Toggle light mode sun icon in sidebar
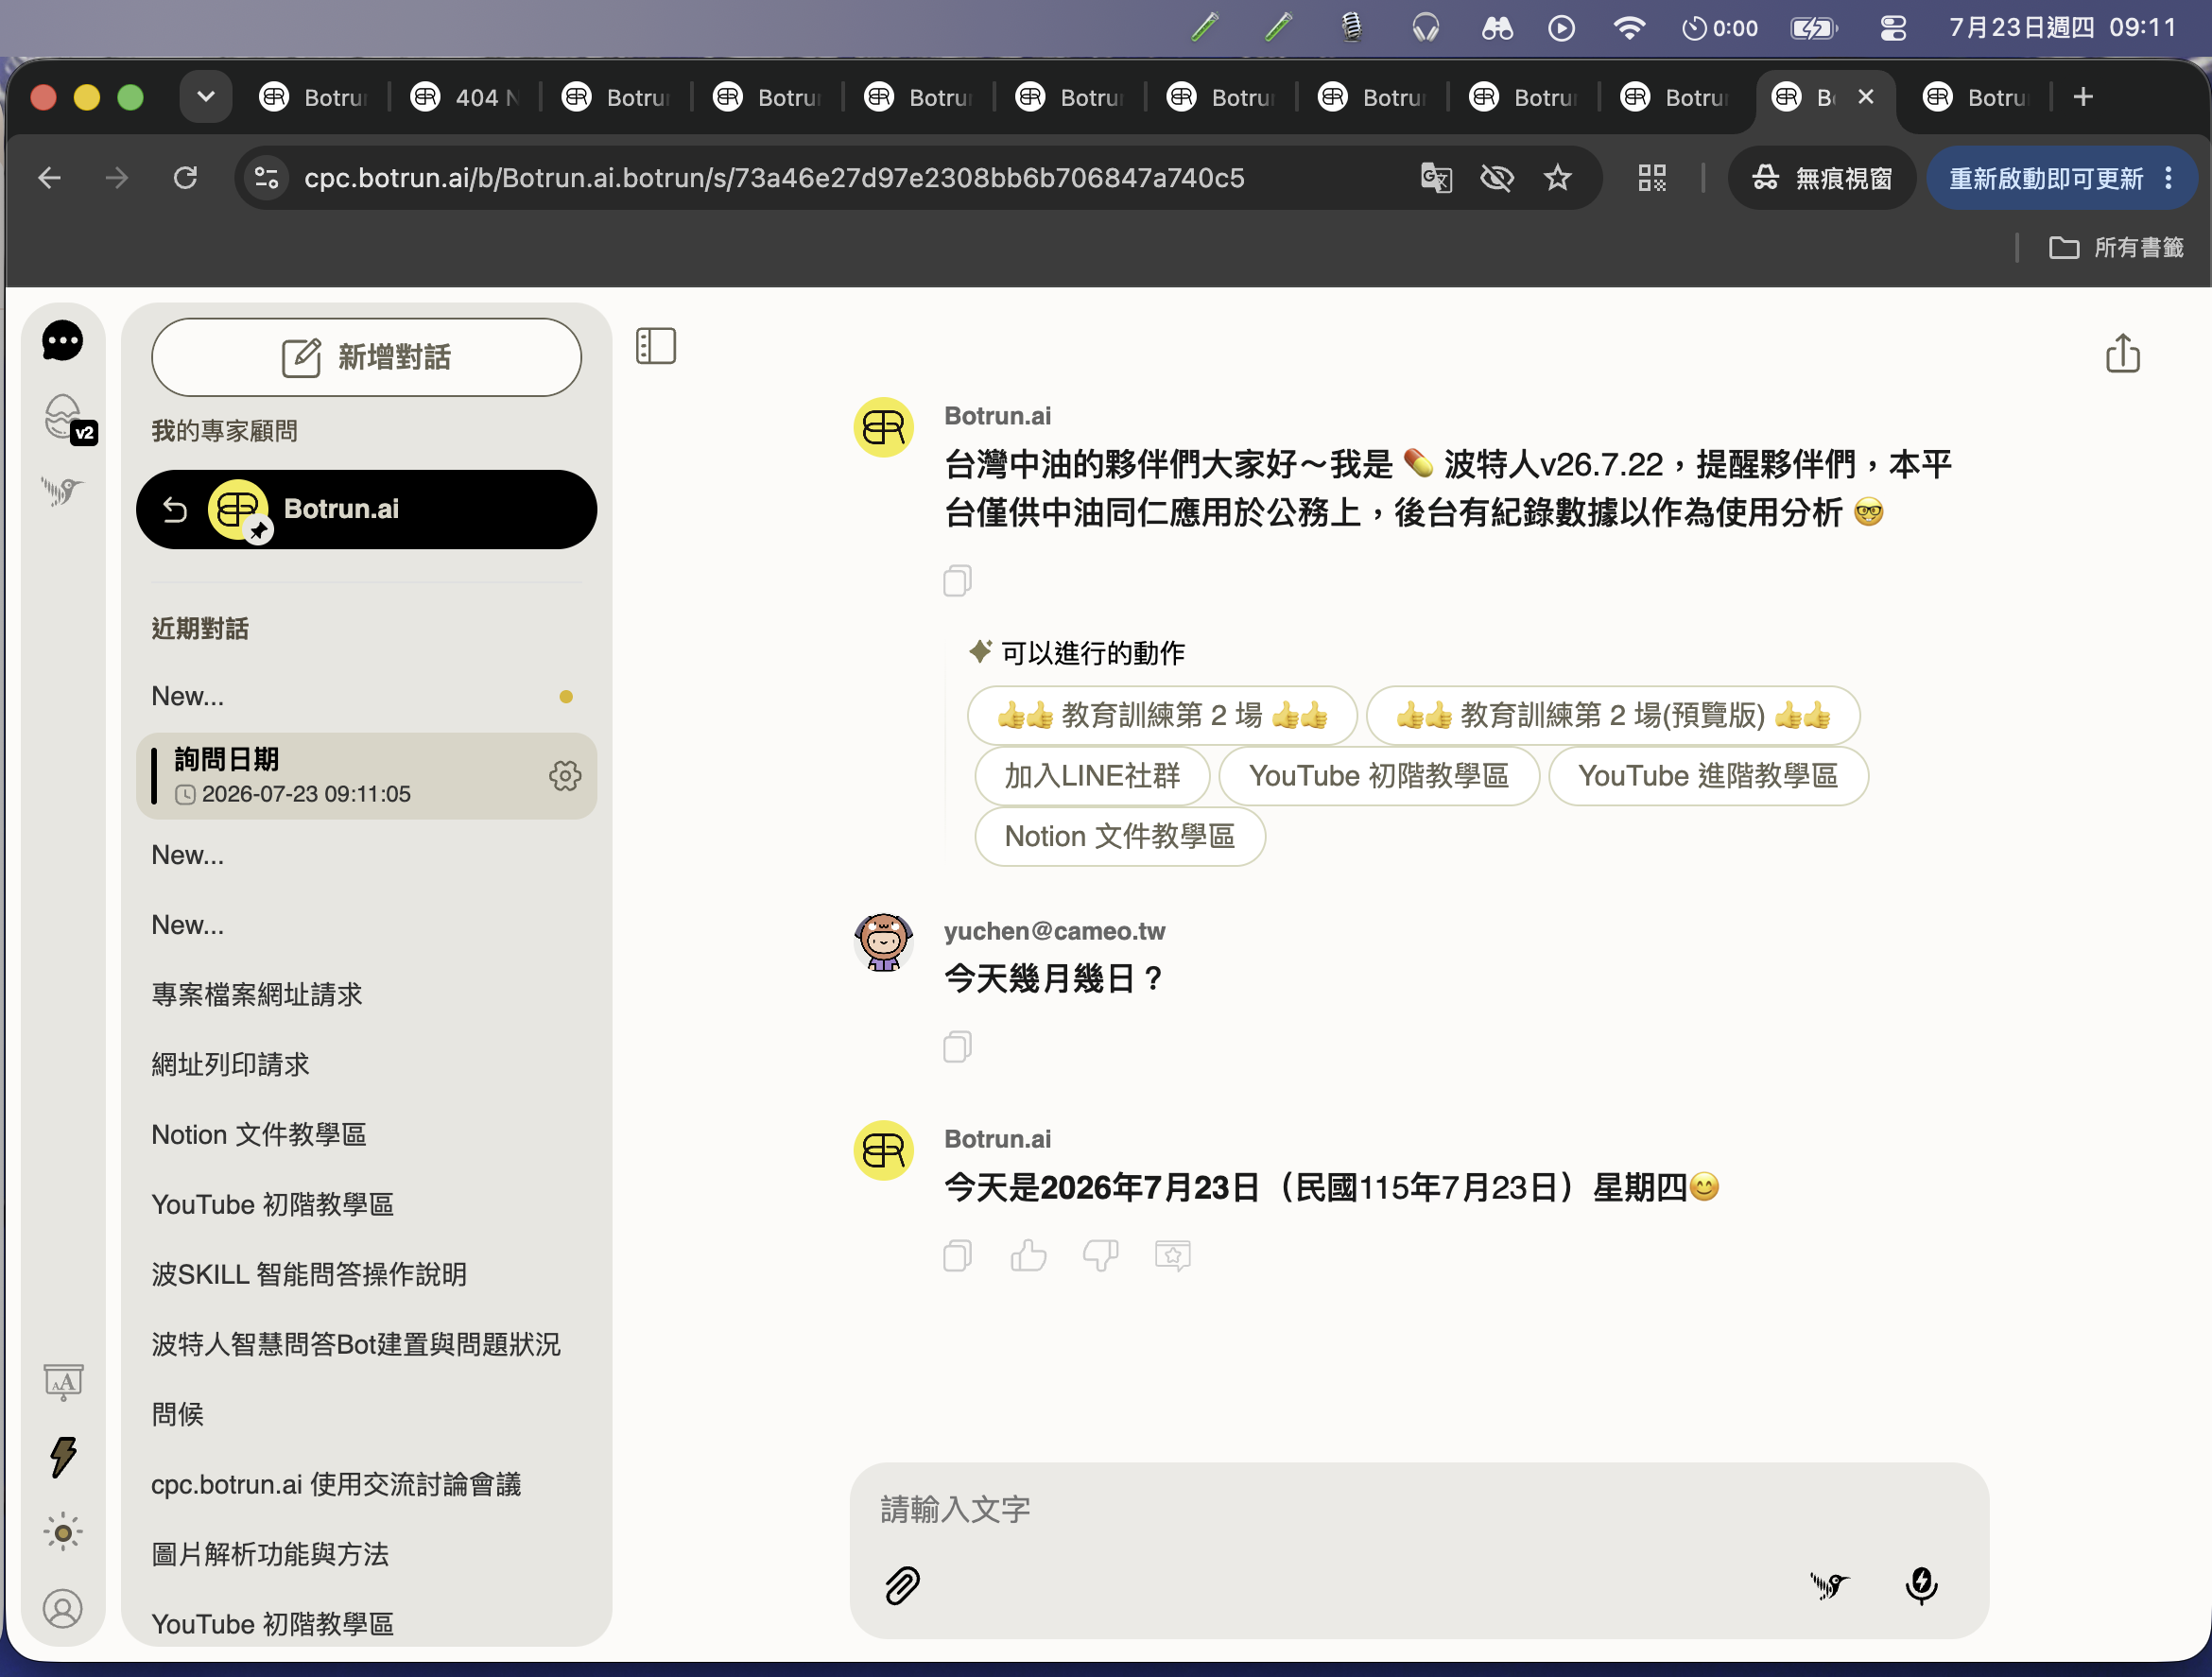This screenshot has height=1677, width=2212. coord(63,1532)
